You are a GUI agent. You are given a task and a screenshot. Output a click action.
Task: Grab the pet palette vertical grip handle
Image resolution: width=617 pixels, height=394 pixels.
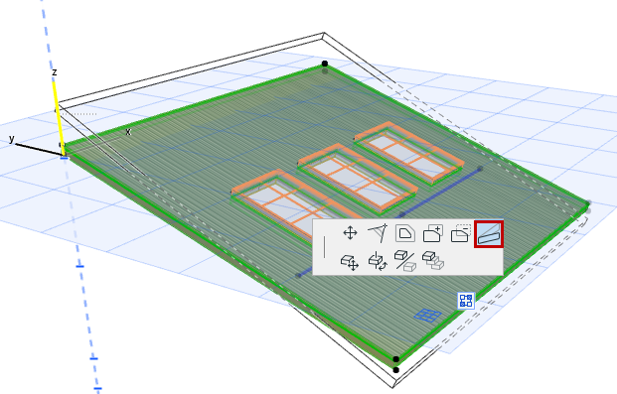pos(324,247)
